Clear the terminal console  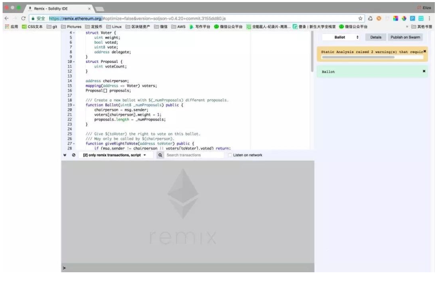pos(74,155)
